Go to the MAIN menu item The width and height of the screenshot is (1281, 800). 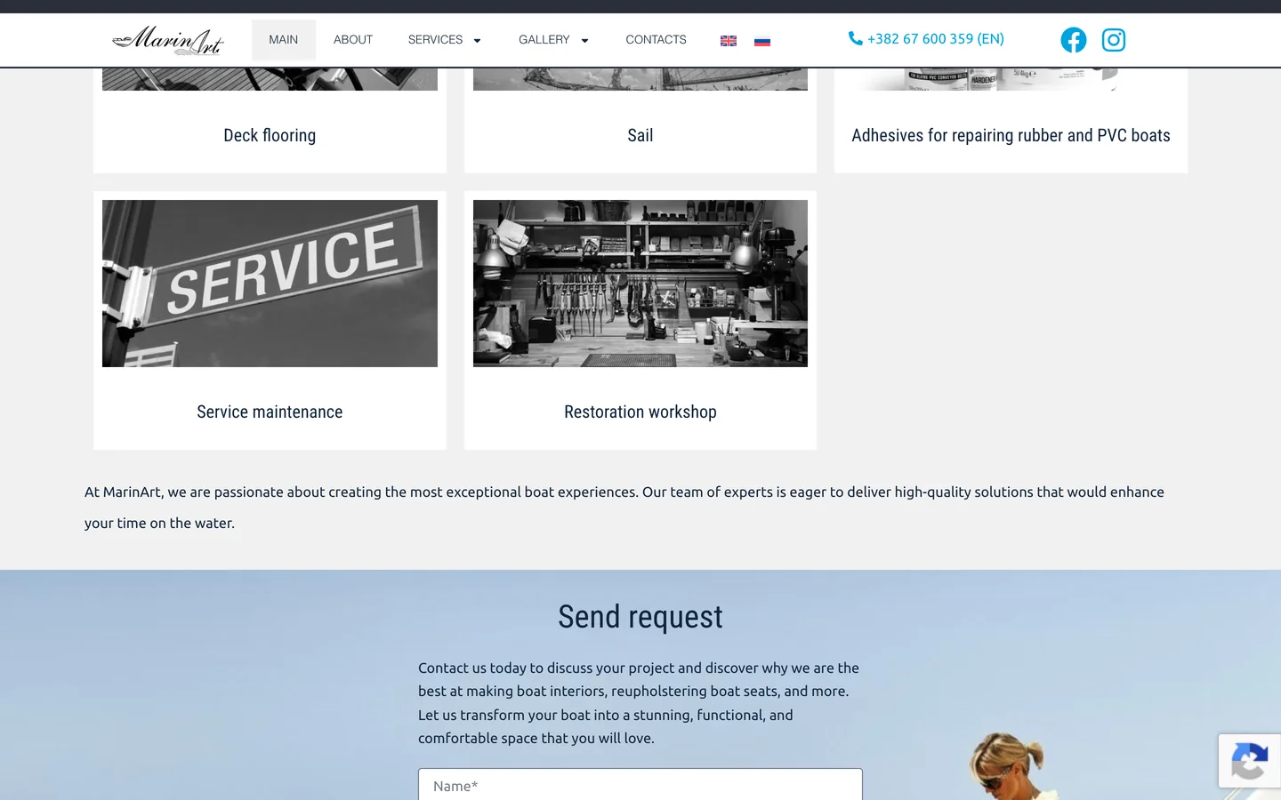click(284, 40)
